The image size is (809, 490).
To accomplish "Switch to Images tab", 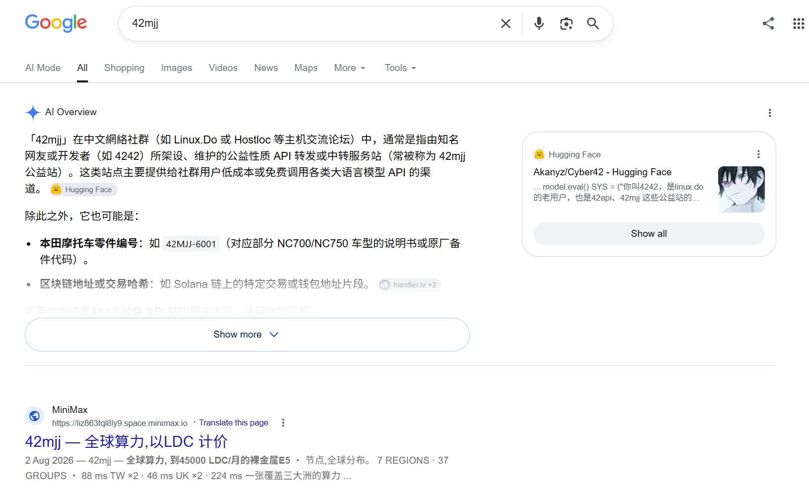I will 176,68.
